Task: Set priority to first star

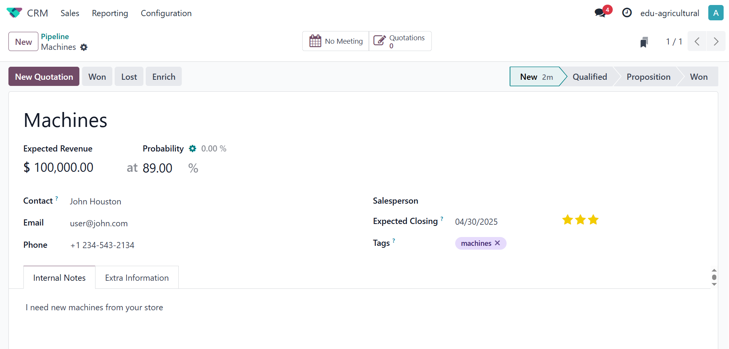Action: (568, 220)
